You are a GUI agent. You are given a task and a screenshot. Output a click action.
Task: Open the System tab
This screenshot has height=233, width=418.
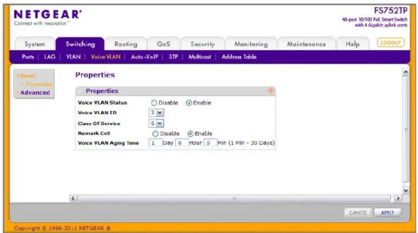click(x=35, y=44)
